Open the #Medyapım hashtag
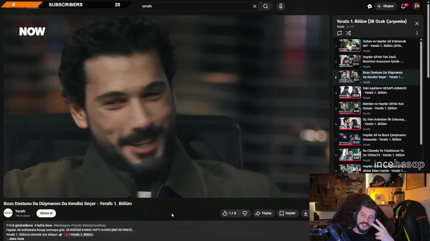The image size is (430, 241). (61, 225)
